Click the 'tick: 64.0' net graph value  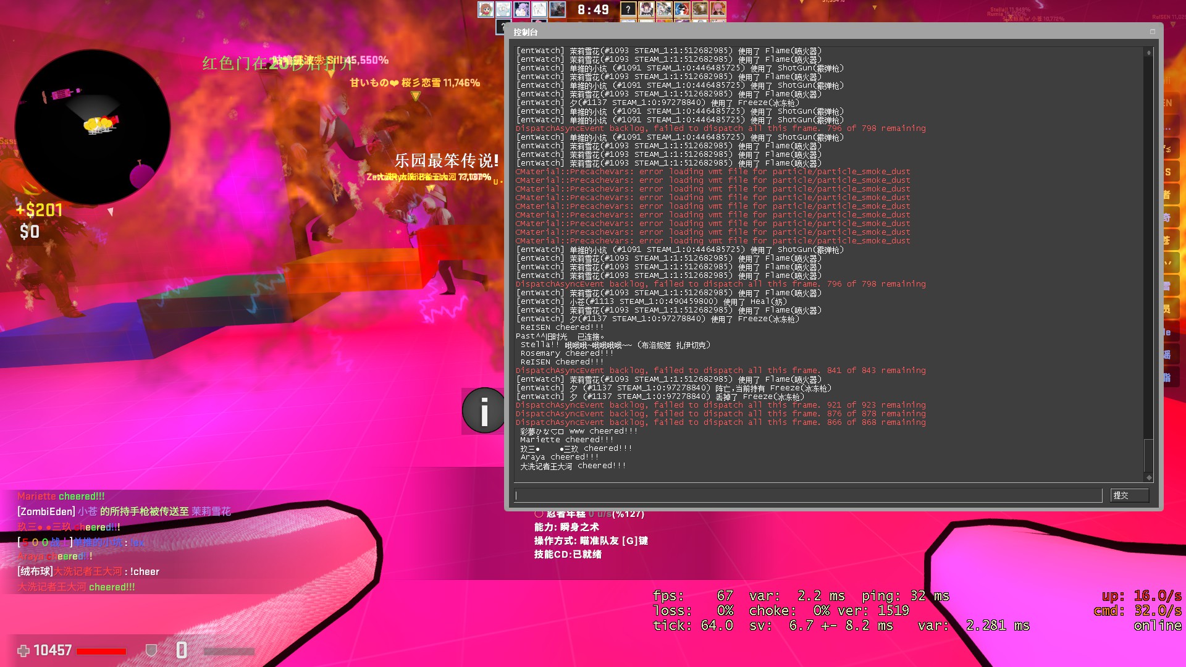693,626
